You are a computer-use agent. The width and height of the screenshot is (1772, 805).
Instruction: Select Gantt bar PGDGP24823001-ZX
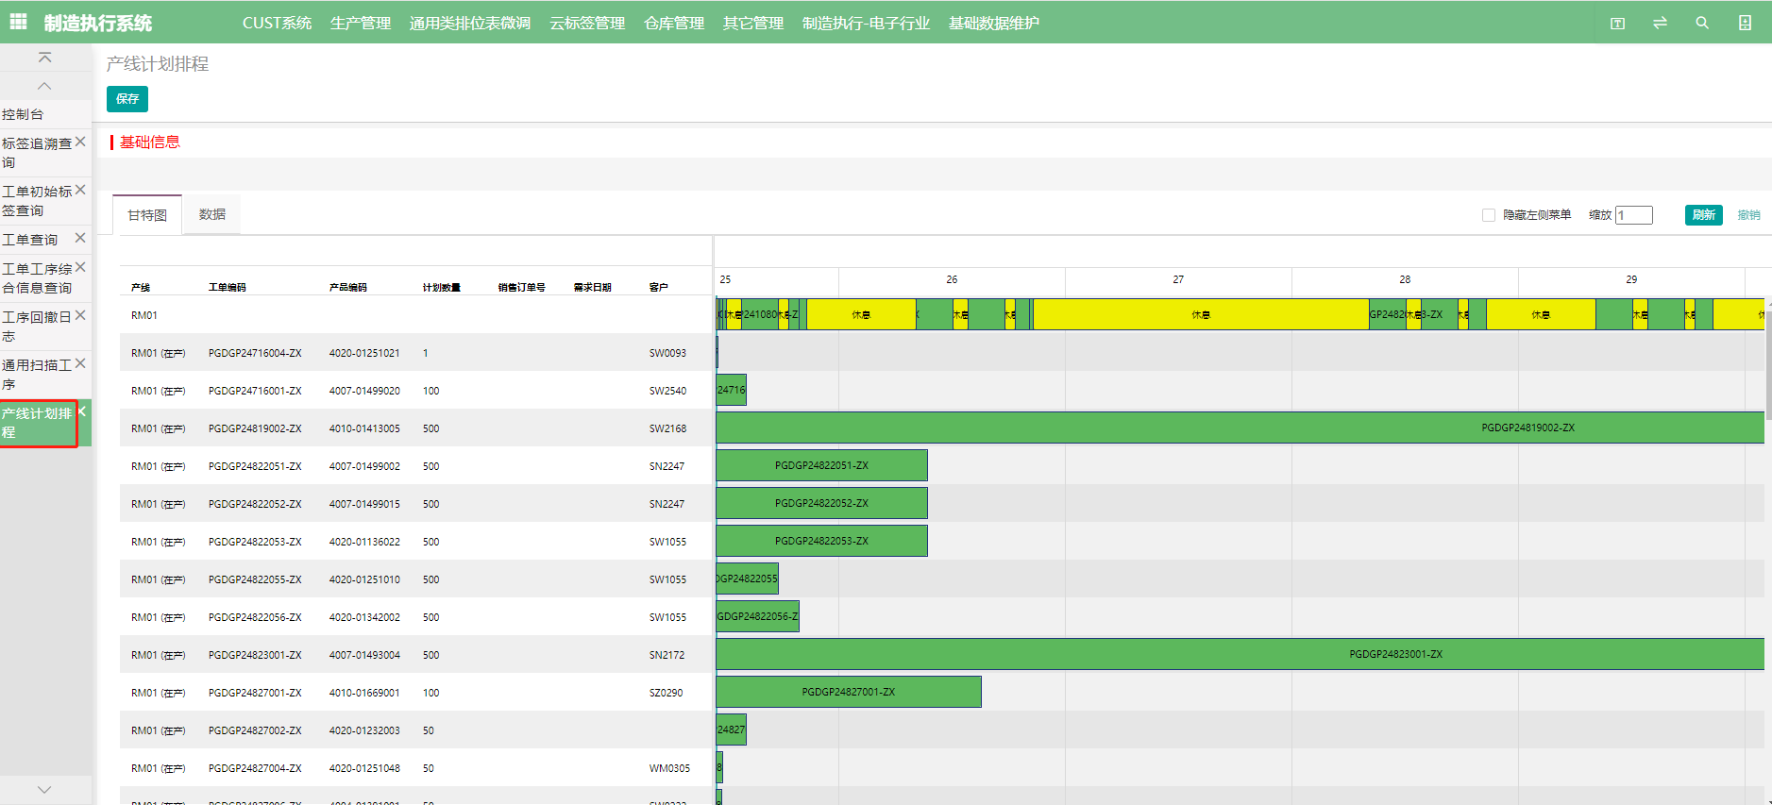1240,654
